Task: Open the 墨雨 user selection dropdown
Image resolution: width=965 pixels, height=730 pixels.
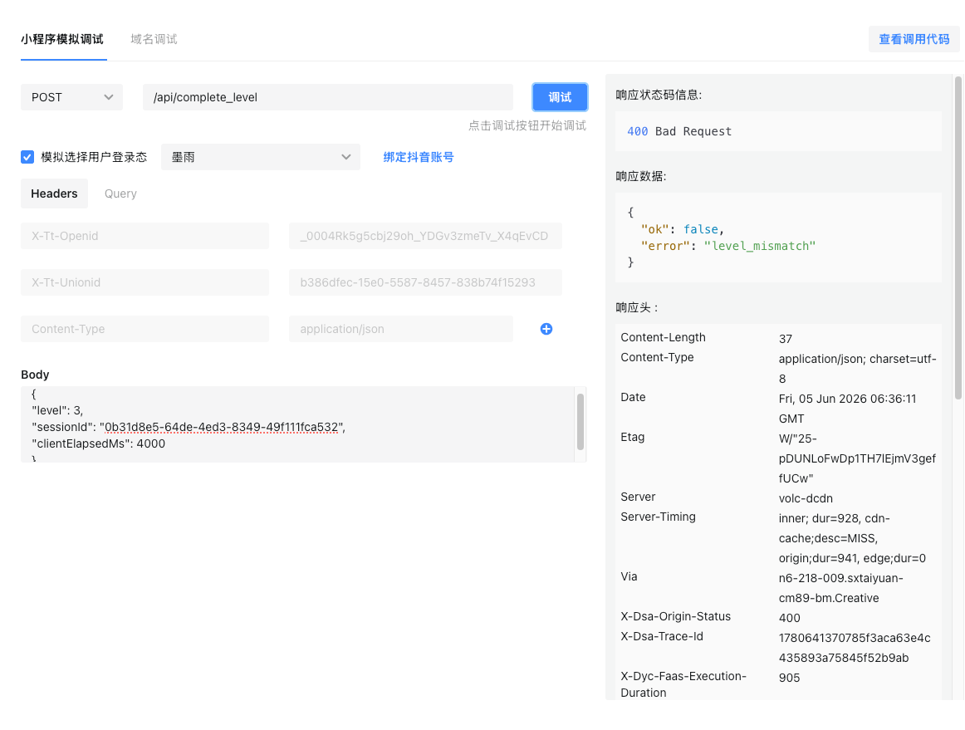Action: click(260, 157)
